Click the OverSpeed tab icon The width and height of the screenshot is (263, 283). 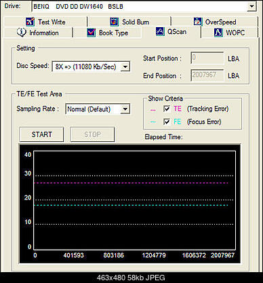tap(198, 22)
